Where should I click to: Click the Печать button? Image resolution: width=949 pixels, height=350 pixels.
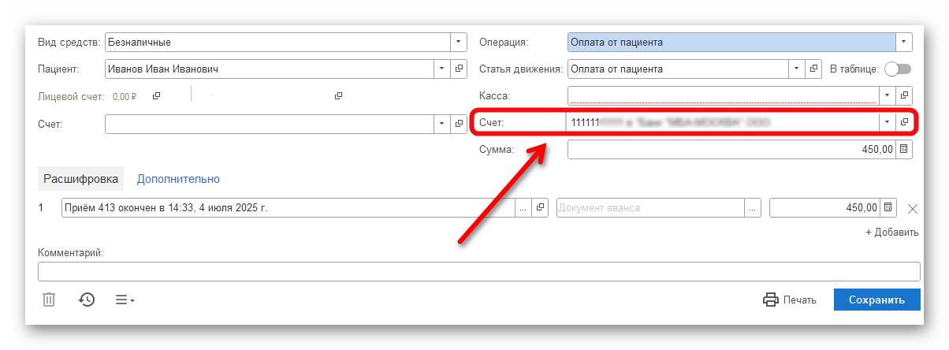tap(790, 300)
